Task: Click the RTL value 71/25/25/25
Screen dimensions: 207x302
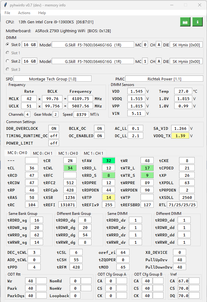Action: (182, 205)
